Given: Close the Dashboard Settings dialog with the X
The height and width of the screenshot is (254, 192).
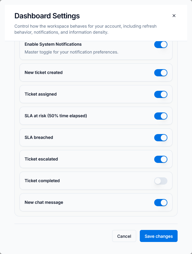Looking at the screenshot, I should [x=174, y=16].
